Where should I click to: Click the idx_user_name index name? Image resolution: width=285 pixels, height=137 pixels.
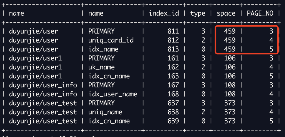113,95
